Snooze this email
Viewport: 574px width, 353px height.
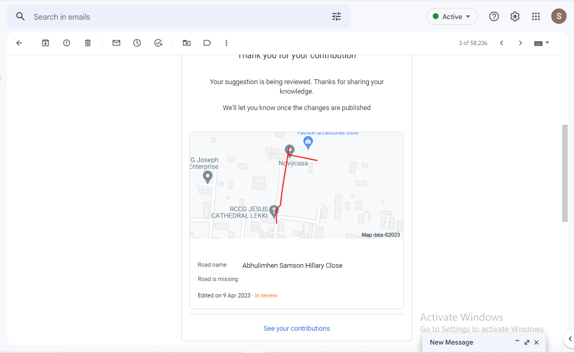pos(137,43)
